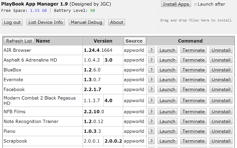237x148 pixels.
Task: Click the Piano app name
Action: pyautogui.click(x=10, y=131)
